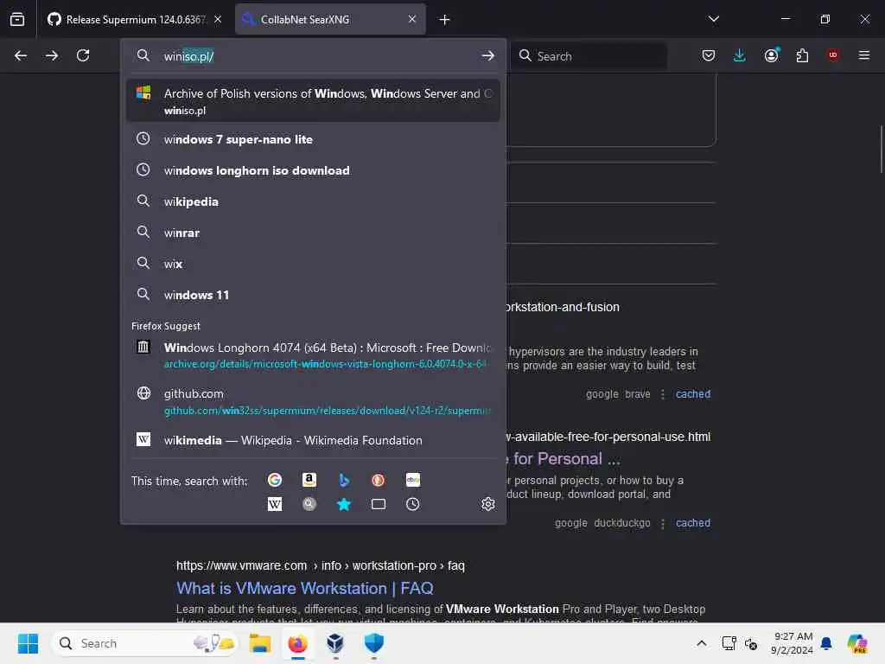
Task: Open search settings gear icon
Action: point(488,504)
